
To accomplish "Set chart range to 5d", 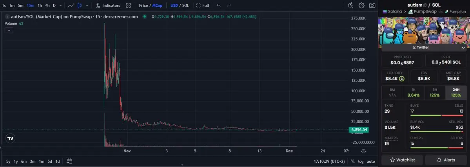I will [x=50, y=161].
